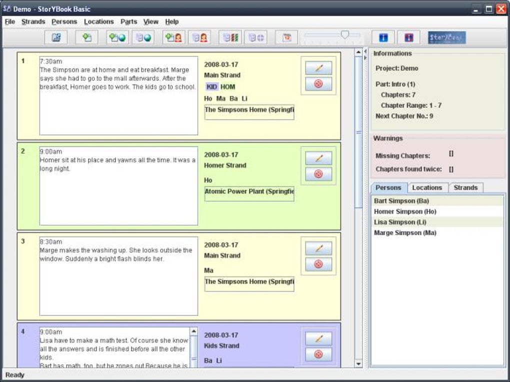Click Homer Strand label in chapter 2

coord(225,165)
